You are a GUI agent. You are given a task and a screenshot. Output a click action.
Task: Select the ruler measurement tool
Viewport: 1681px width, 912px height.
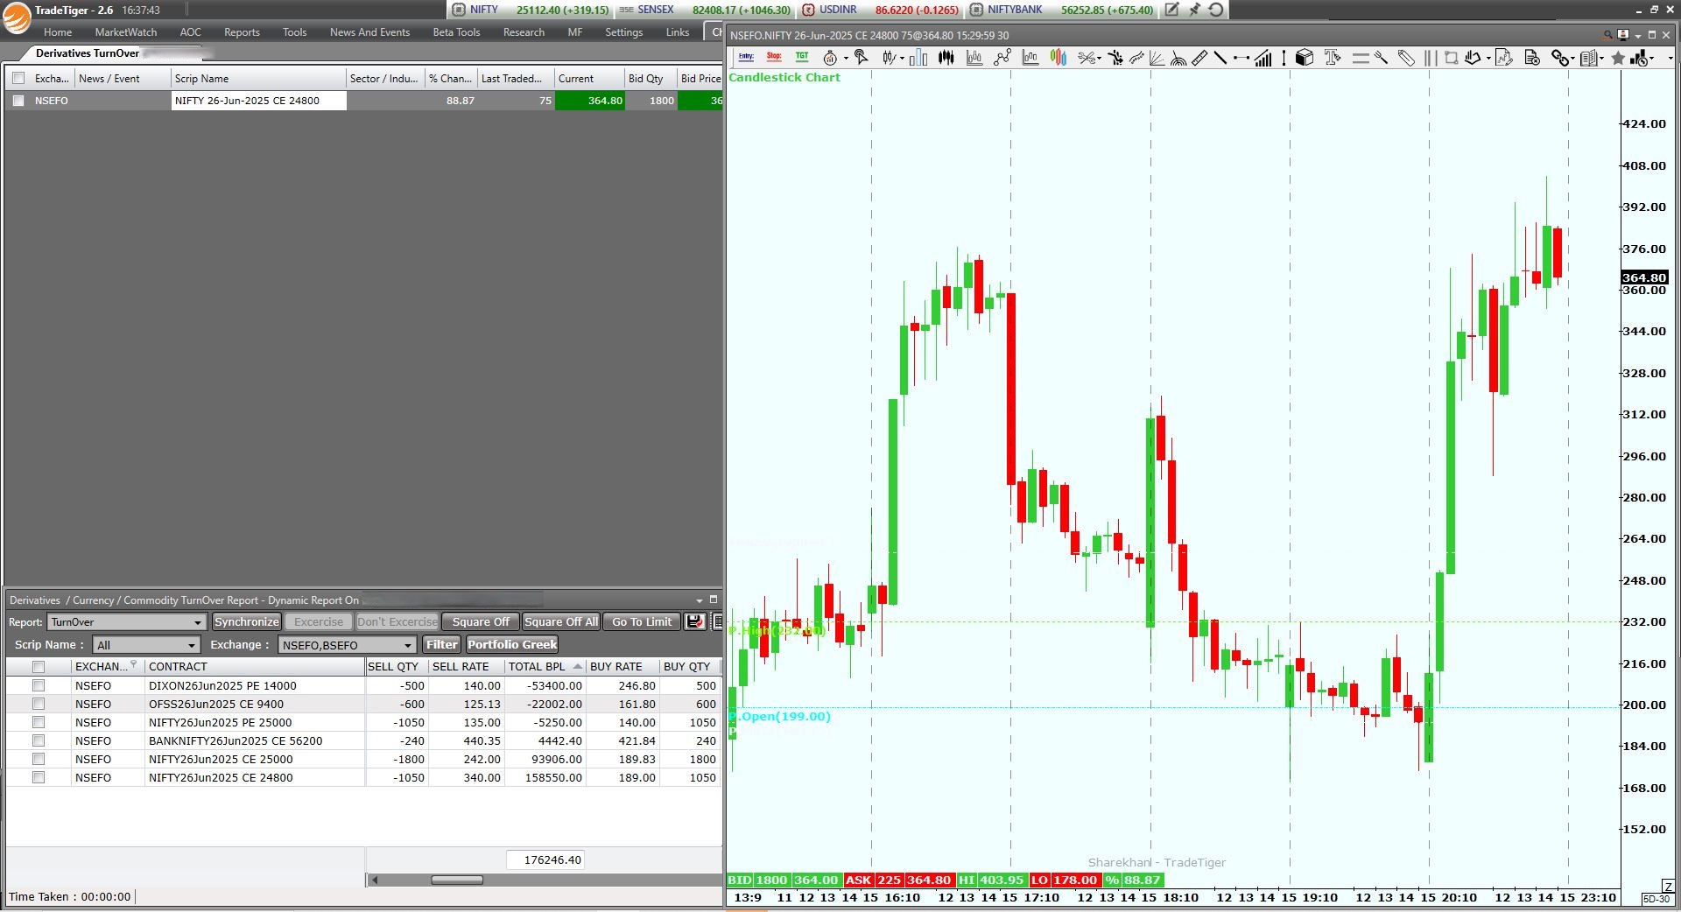point(1199,58)
